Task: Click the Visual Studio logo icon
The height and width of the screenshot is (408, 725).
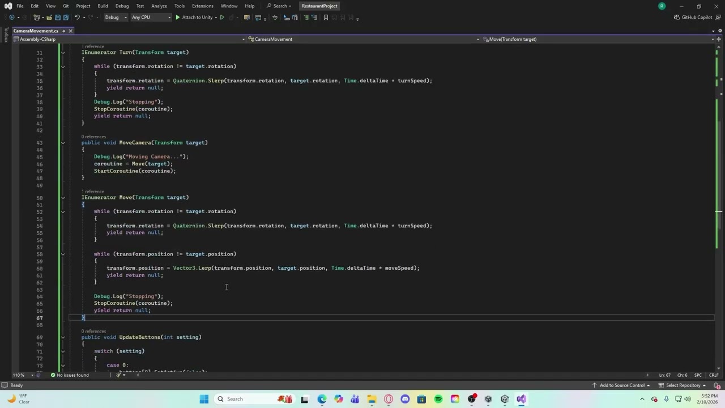Action: [8, 6]
